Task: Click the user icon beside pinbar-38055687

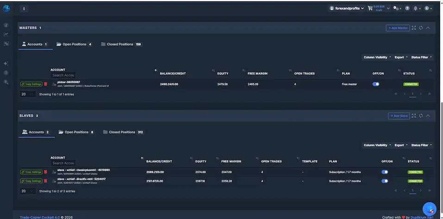Action: (x=54, y=84)
